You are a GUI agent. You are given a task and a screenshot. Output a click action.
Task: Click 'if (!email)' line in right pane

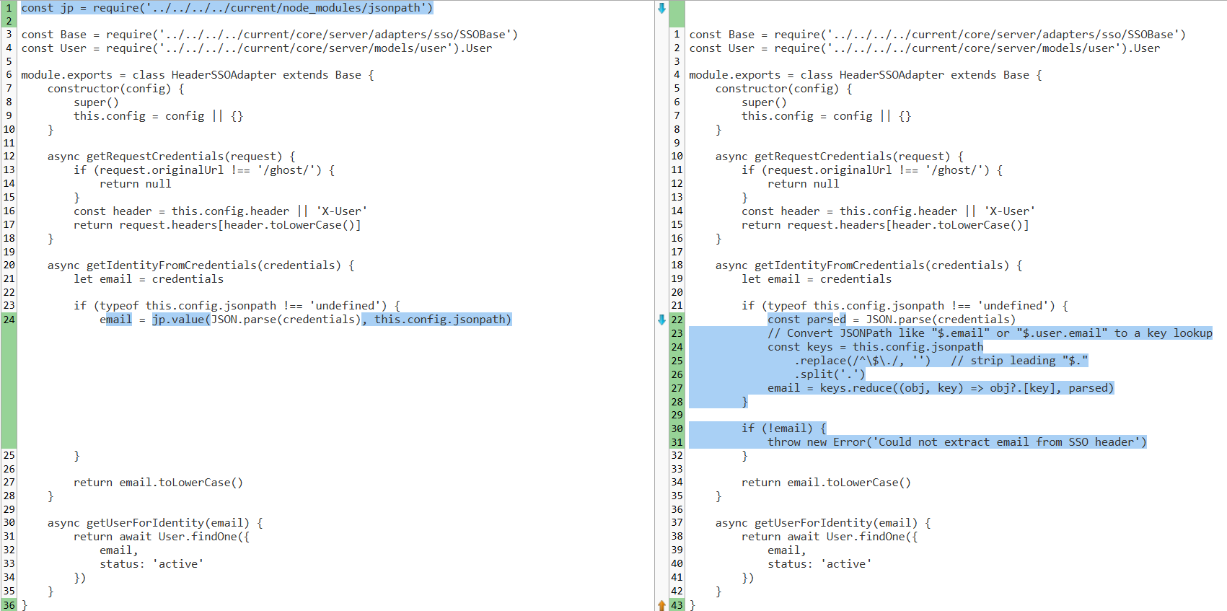pyautogui.click(x=783, y=428)
